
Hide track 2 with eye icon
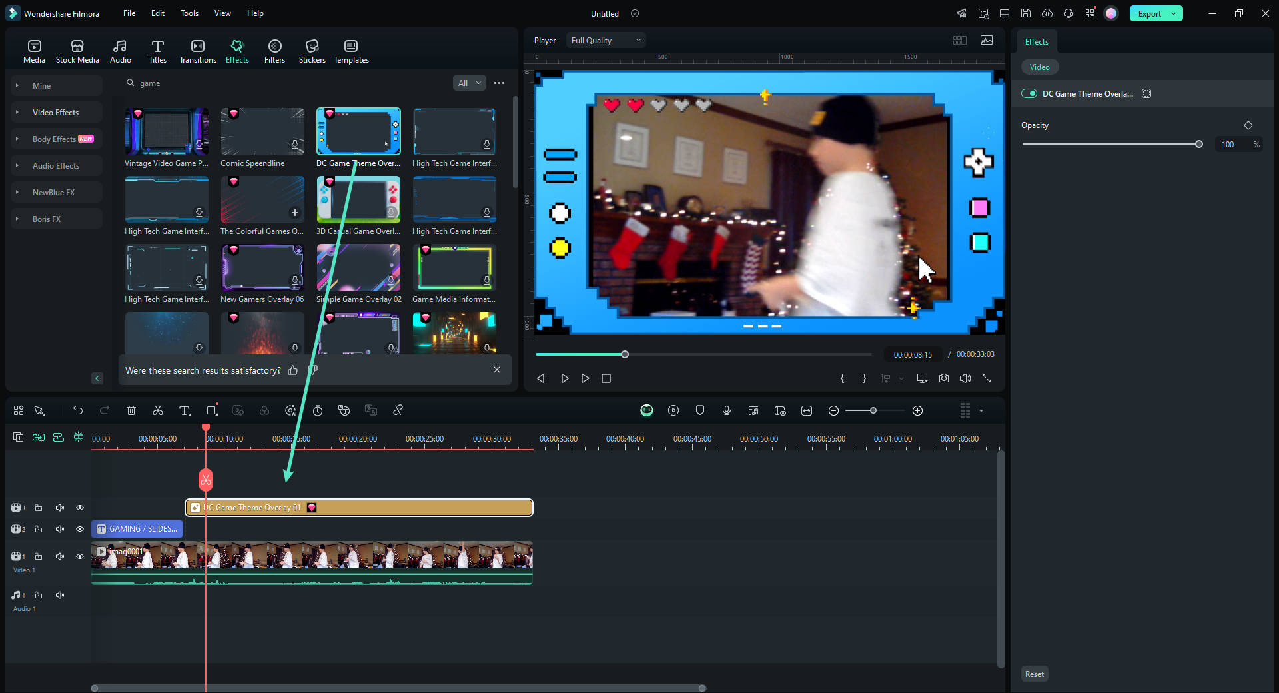point(80,529)
